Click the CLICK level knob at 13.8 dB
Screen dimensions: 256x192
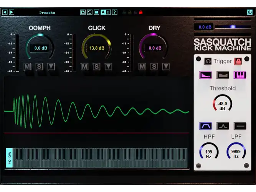pos(97,47)
